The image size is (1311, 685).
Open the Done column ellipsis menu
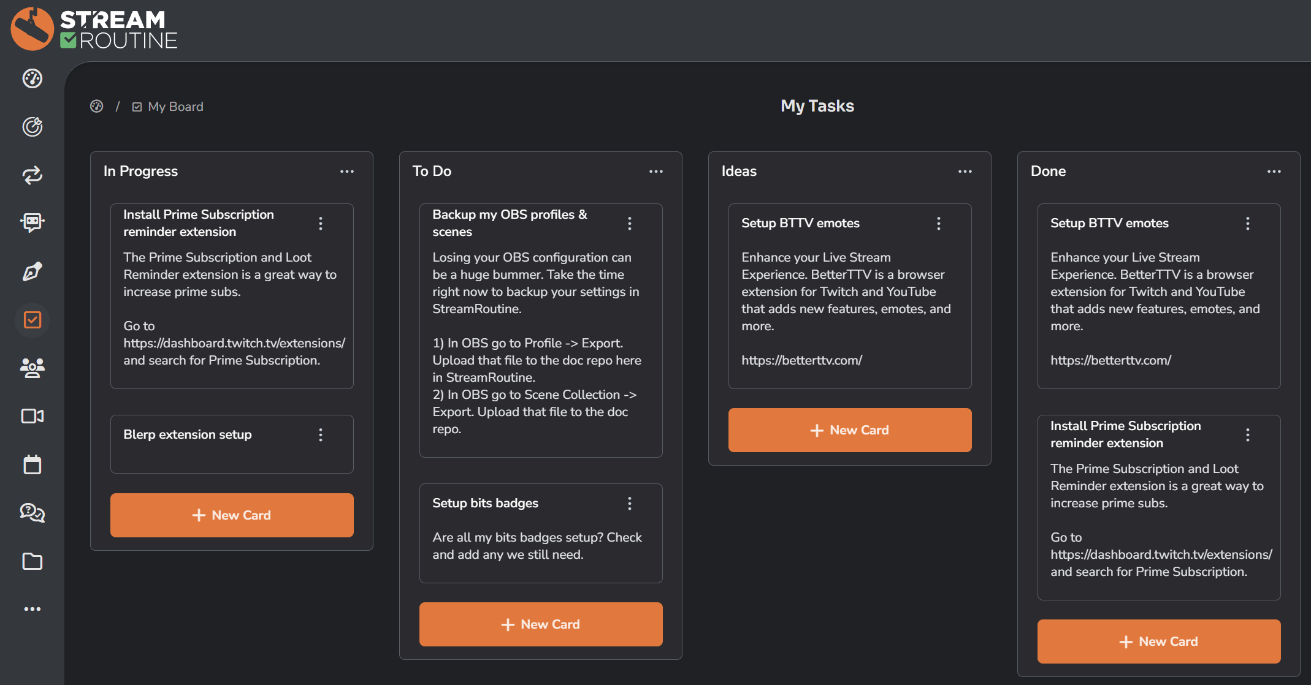click(x=1274, y=172)
